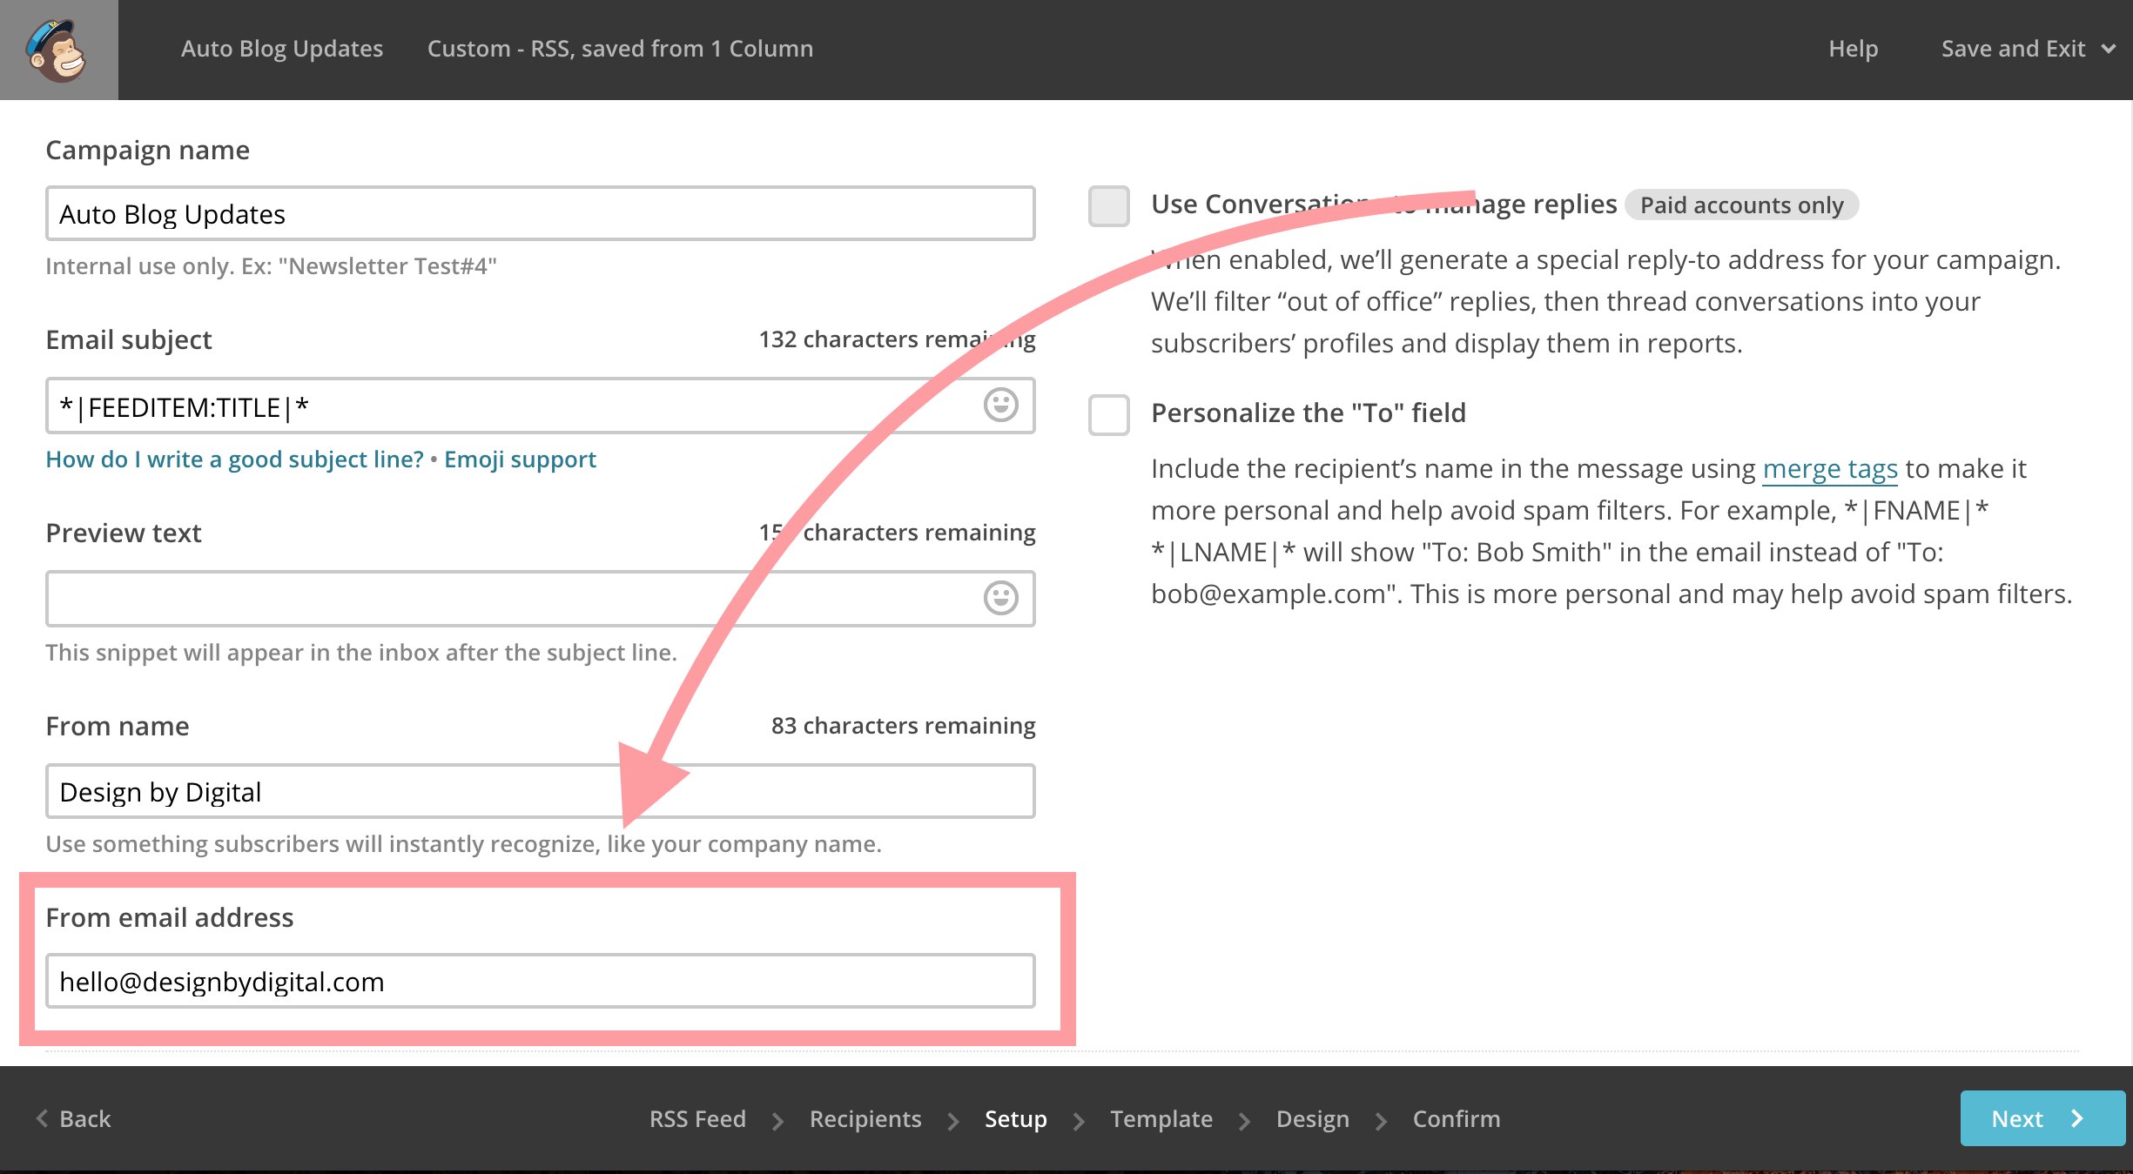Click the Mailchimp monkey logo icon

click(57, 46)
